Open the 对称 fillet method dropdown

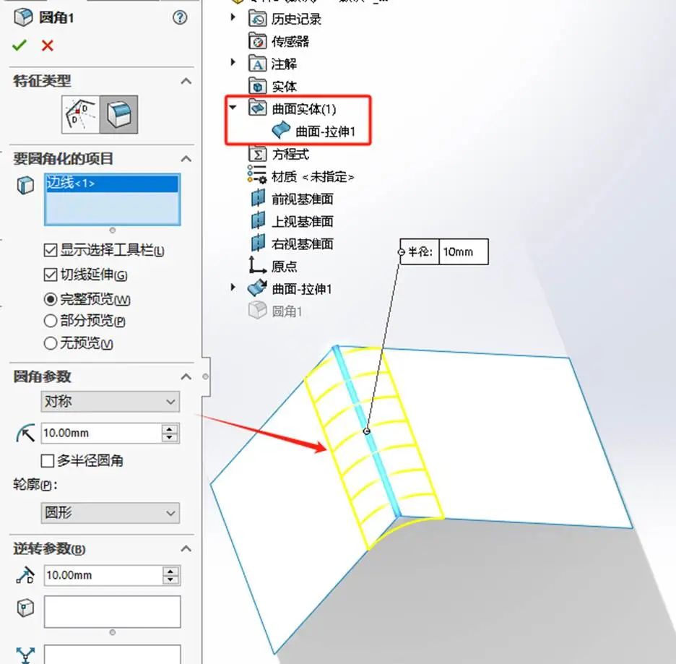[110, 402]
